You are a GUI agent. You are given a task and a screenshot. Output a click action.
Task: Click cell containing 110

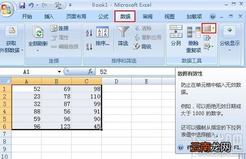coord(87,96)
